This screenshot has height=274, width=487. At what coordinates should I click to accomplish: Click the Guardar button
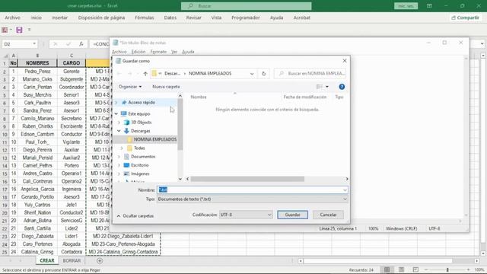point(292,215)
